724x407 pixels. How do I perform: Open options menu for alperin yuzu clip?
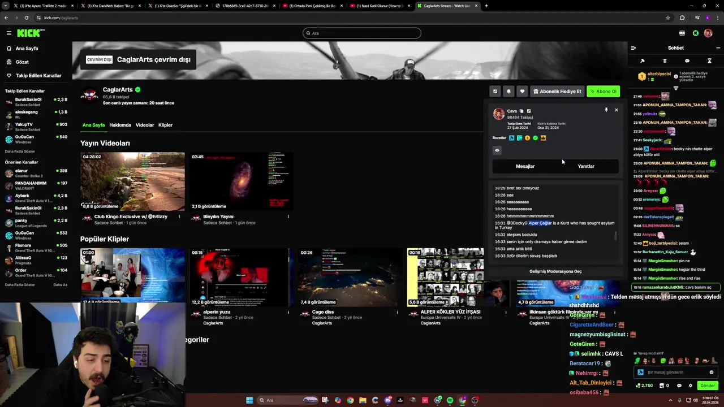[288, 312]
